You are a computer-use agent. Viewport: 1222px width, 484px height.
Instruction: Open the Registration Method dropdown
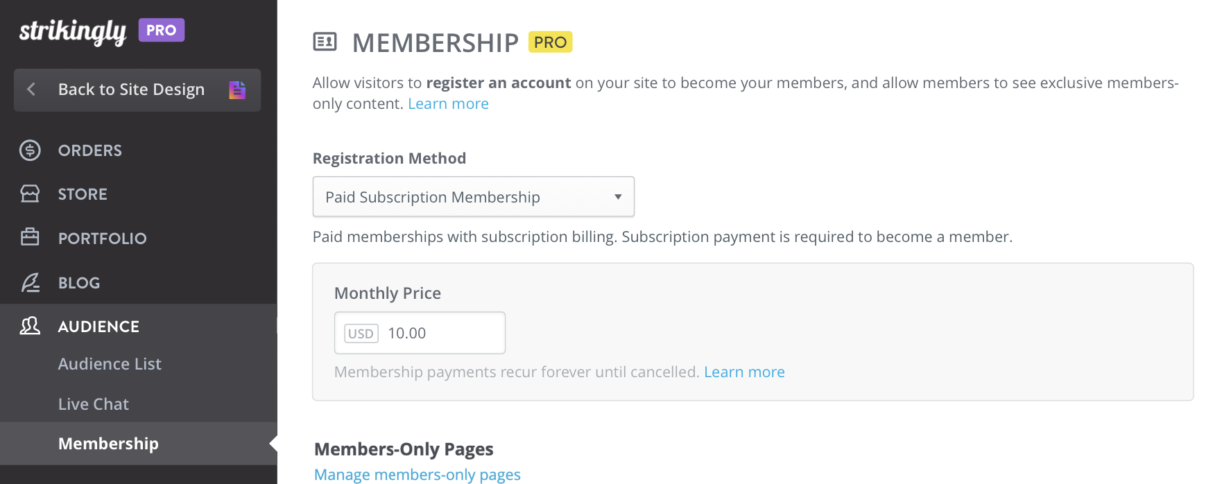point(473,197)
